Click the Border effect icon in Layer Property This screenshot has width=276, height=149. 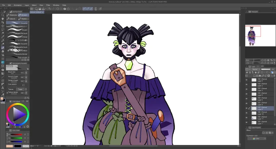coord(263,133)
